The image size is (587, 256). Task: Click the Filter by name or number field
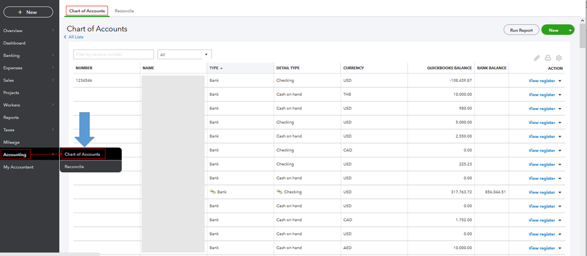coord(113,55)
